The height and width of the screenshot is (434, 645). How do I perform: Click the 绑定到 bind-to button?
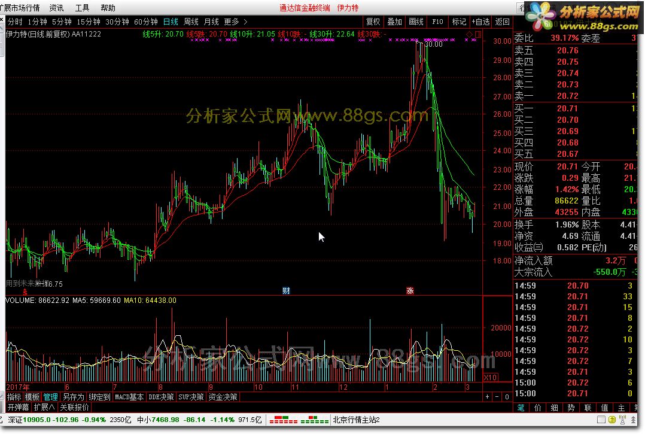(x=99, y=397)
